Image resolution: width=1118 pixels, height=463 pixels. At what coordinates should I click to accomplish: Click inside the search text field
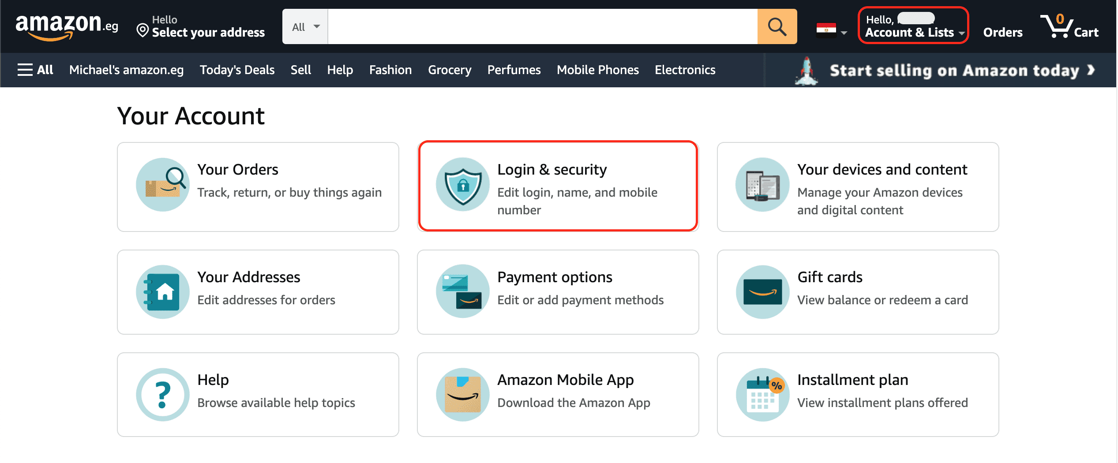542,26
